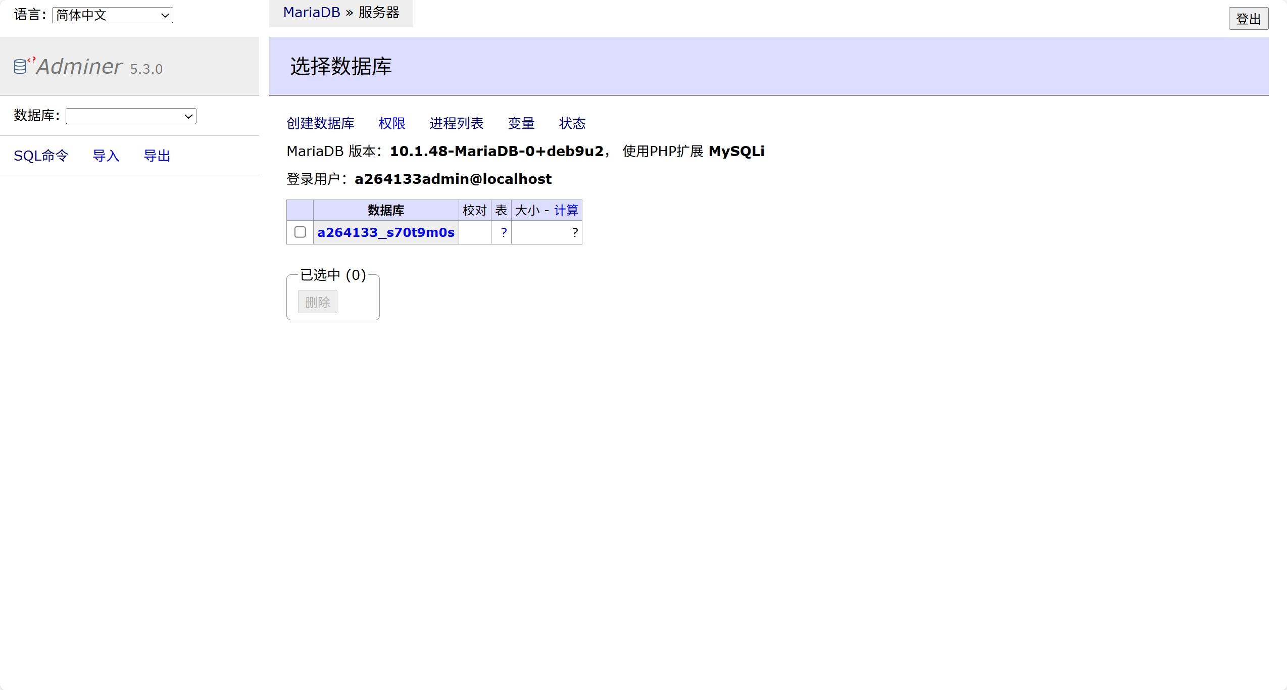Expand the database selector dropdown
The height and width of the screenshot is (690, 1287).
coord(131,116)
